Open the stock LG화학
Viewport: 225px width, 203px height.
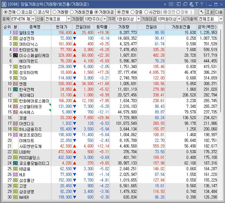[x=25, y=152]
